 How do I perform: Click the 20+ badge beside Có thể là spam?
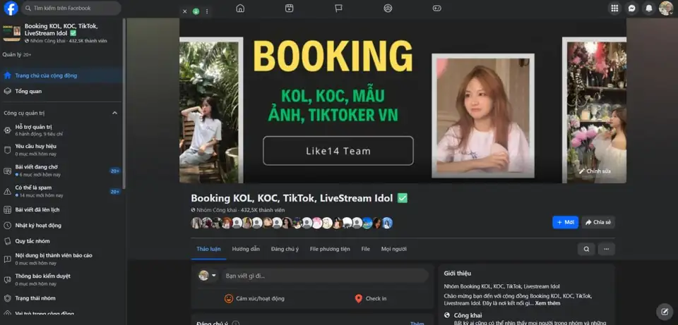[114, 192]
